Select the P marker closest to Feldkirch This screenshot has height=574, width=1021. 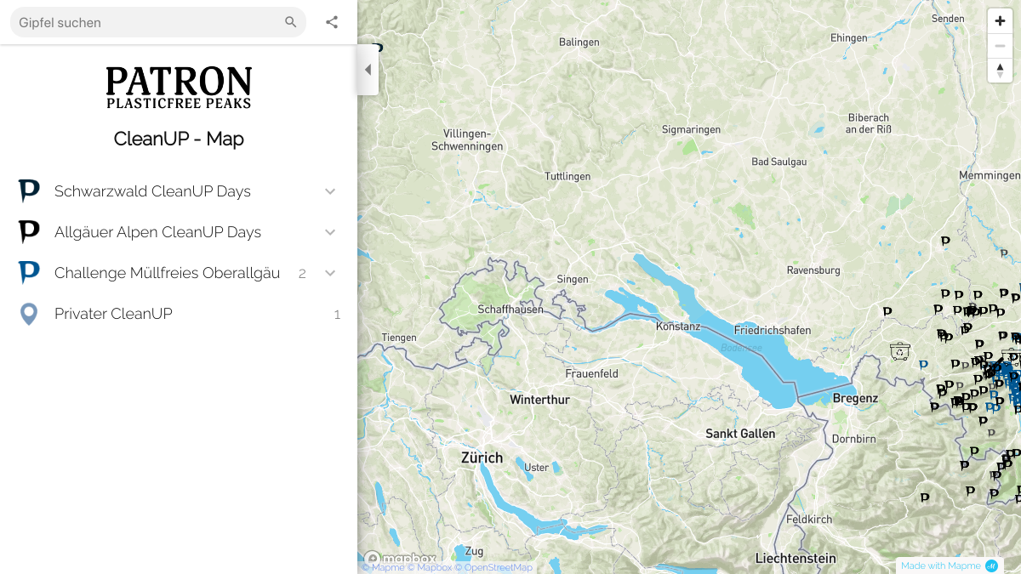tap(925, 497)
